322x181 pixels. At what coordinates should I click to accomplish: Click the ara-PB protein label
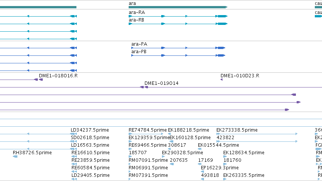pos(139,52)
